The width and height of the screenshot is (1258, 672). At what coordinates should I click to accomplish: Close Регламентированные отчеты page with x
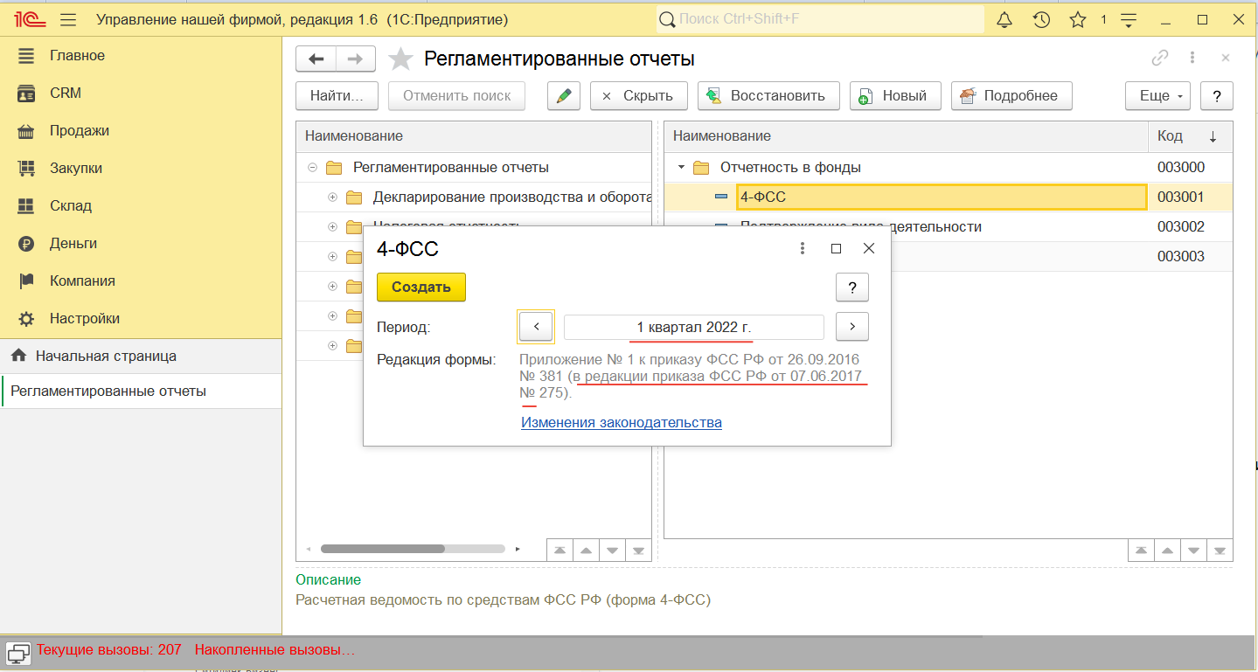pos(1225,58)
